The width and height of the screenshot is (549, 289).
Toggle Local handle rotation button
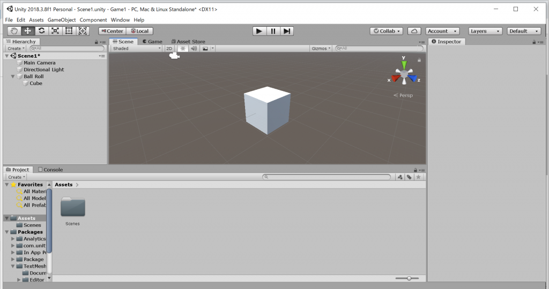click(x=140, y=31)
